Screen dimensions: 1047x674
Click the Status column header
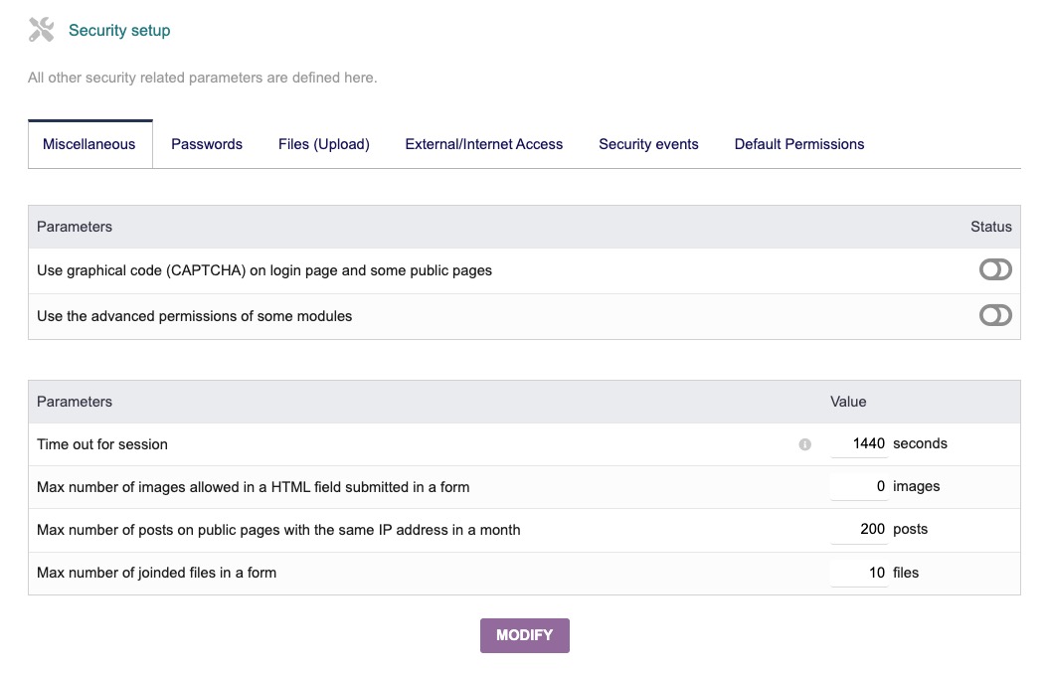click(990, 227)
